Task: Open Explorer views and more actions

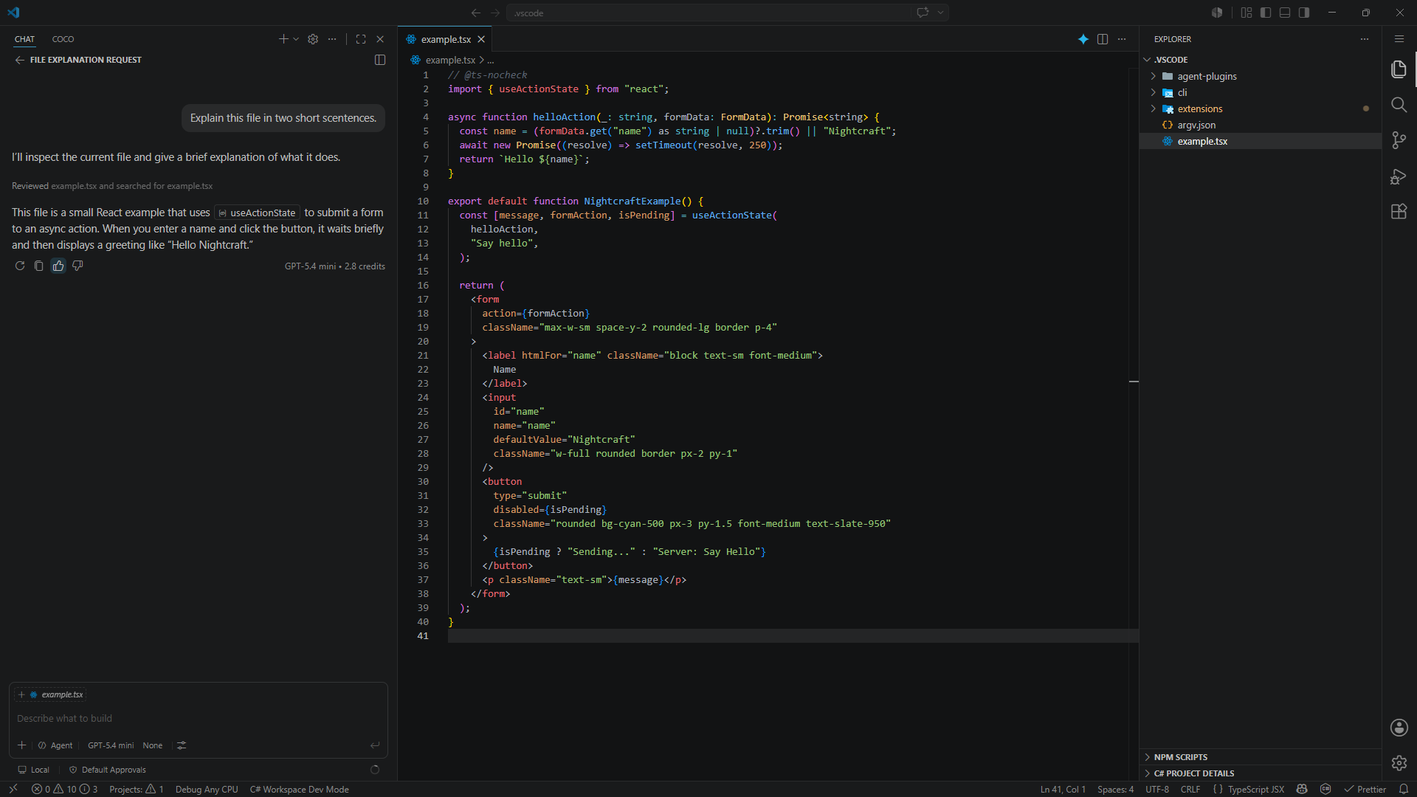Action: 1365,39
